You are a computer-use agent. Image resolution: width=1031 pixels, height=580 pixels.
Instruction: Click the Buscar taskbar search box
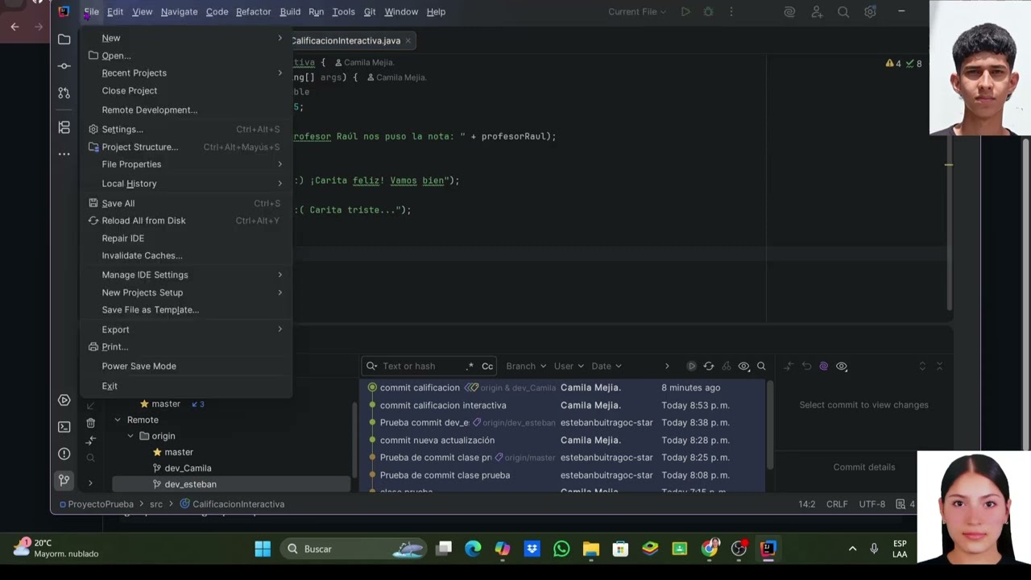click(x=354, y=549)
